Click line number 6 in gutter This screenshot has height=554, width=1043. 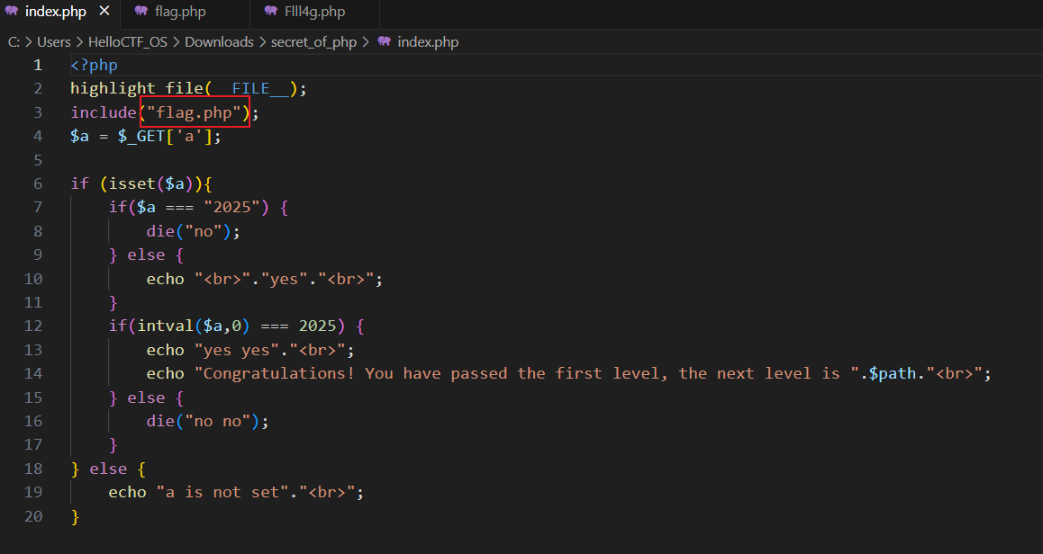click(38, 183)
